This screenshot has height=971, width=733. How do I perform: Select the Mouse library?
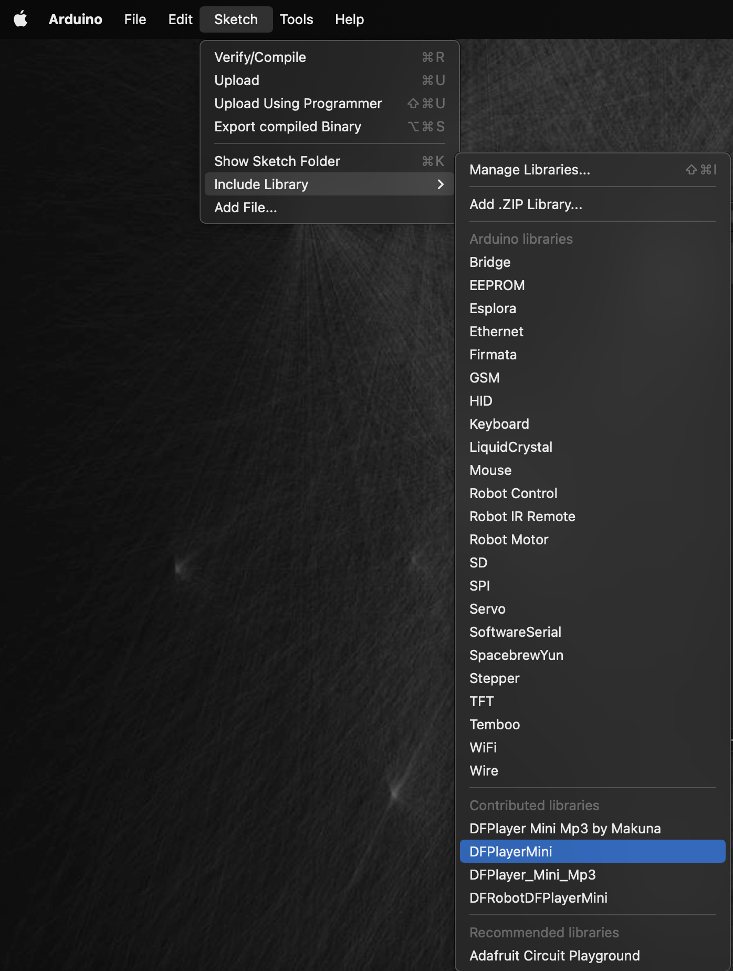(592, 470)
